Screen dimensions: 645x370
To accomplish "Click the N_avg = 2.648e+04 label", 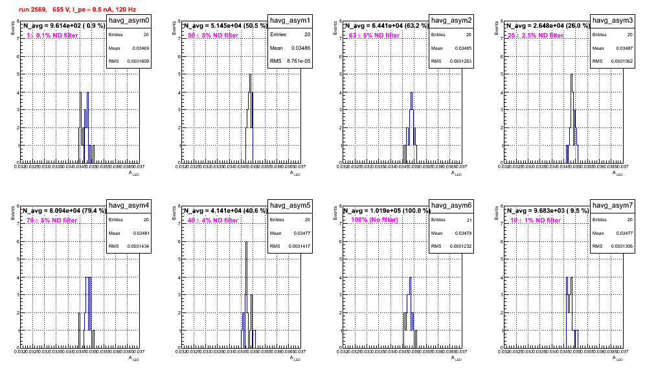I will click(x=547, y=25).
